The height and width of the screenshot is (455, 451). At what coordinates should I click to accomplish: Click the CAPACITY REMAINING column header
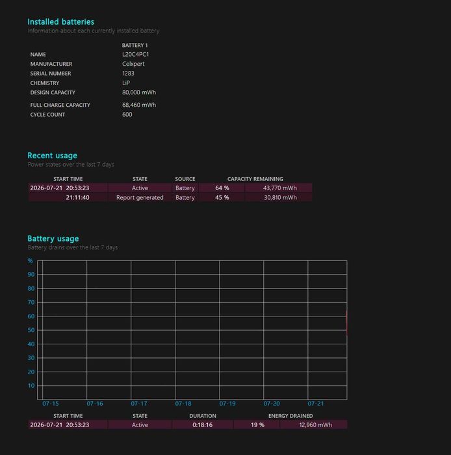point(255,179)
